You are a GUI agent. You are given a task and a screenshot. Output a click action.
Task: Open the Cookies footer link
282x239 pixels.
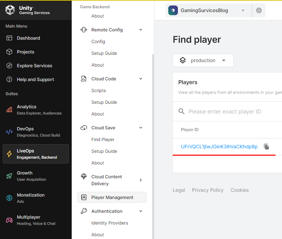[240, 190]
